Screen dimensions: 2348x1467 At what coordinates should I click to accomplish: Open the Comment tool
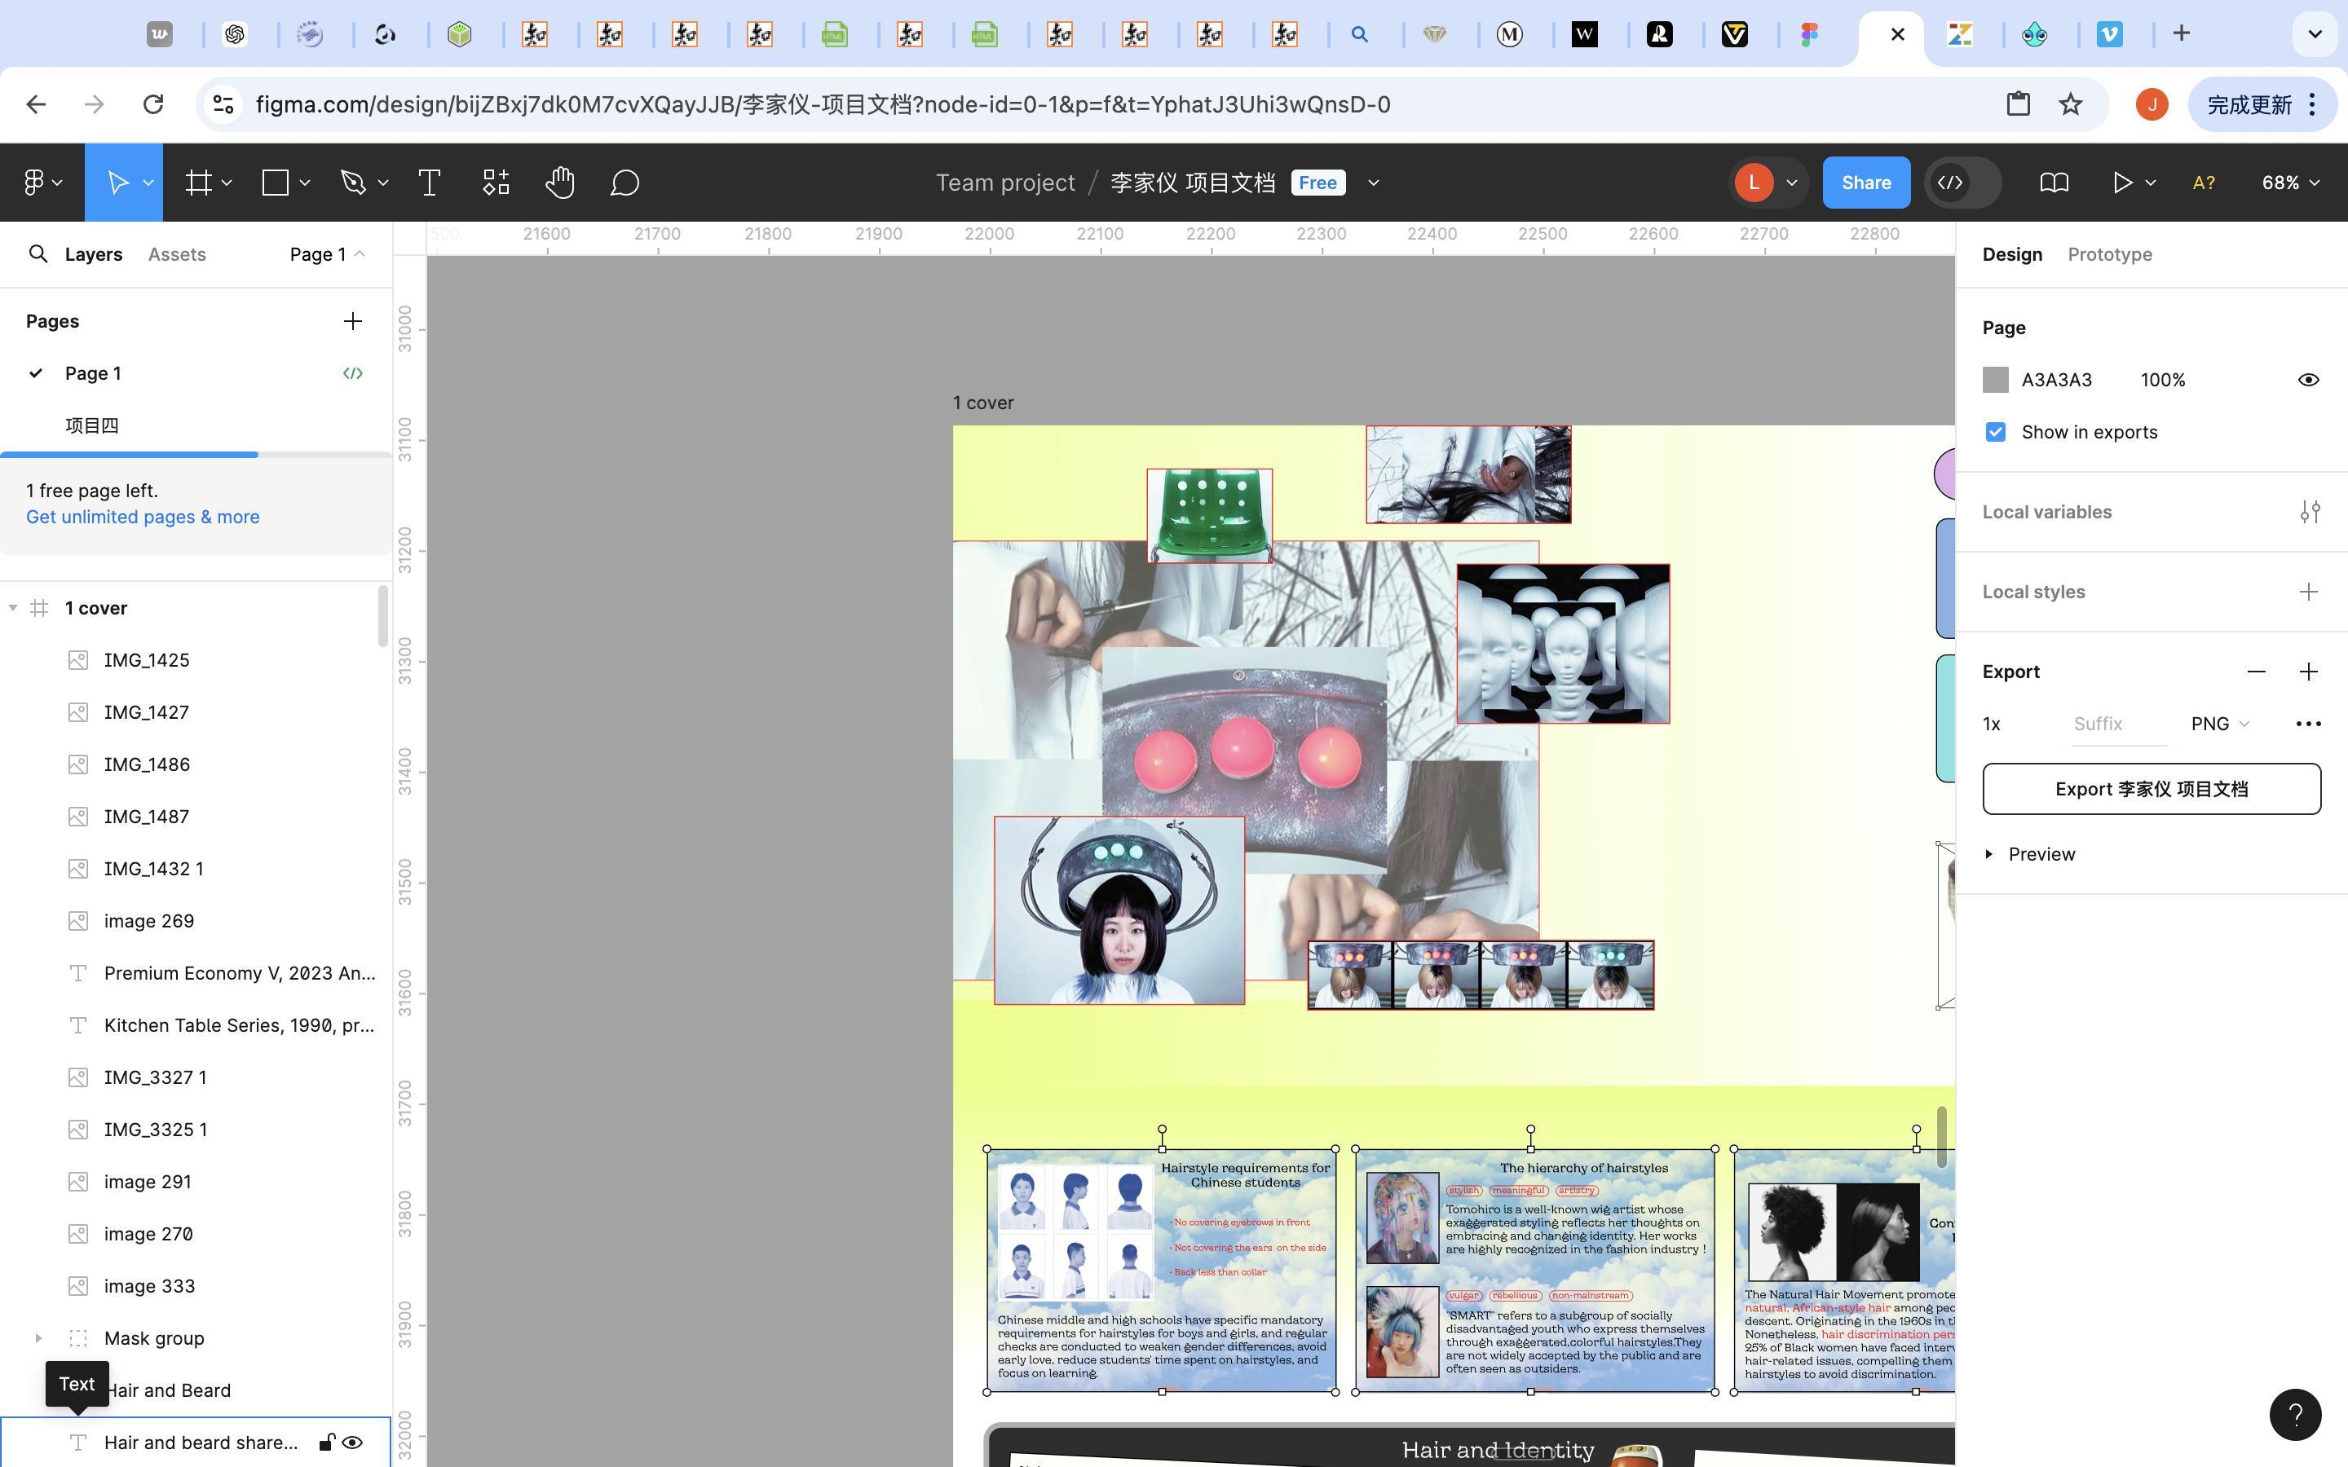click(625, 183)
